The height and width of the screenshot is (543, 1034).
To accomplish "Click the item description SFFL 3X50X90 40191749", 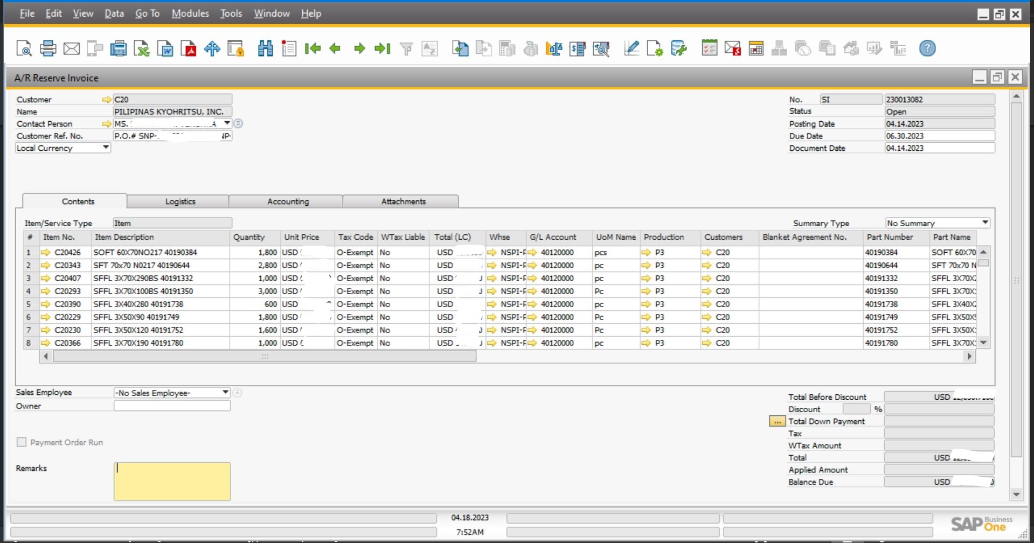I will click(136, 317).
